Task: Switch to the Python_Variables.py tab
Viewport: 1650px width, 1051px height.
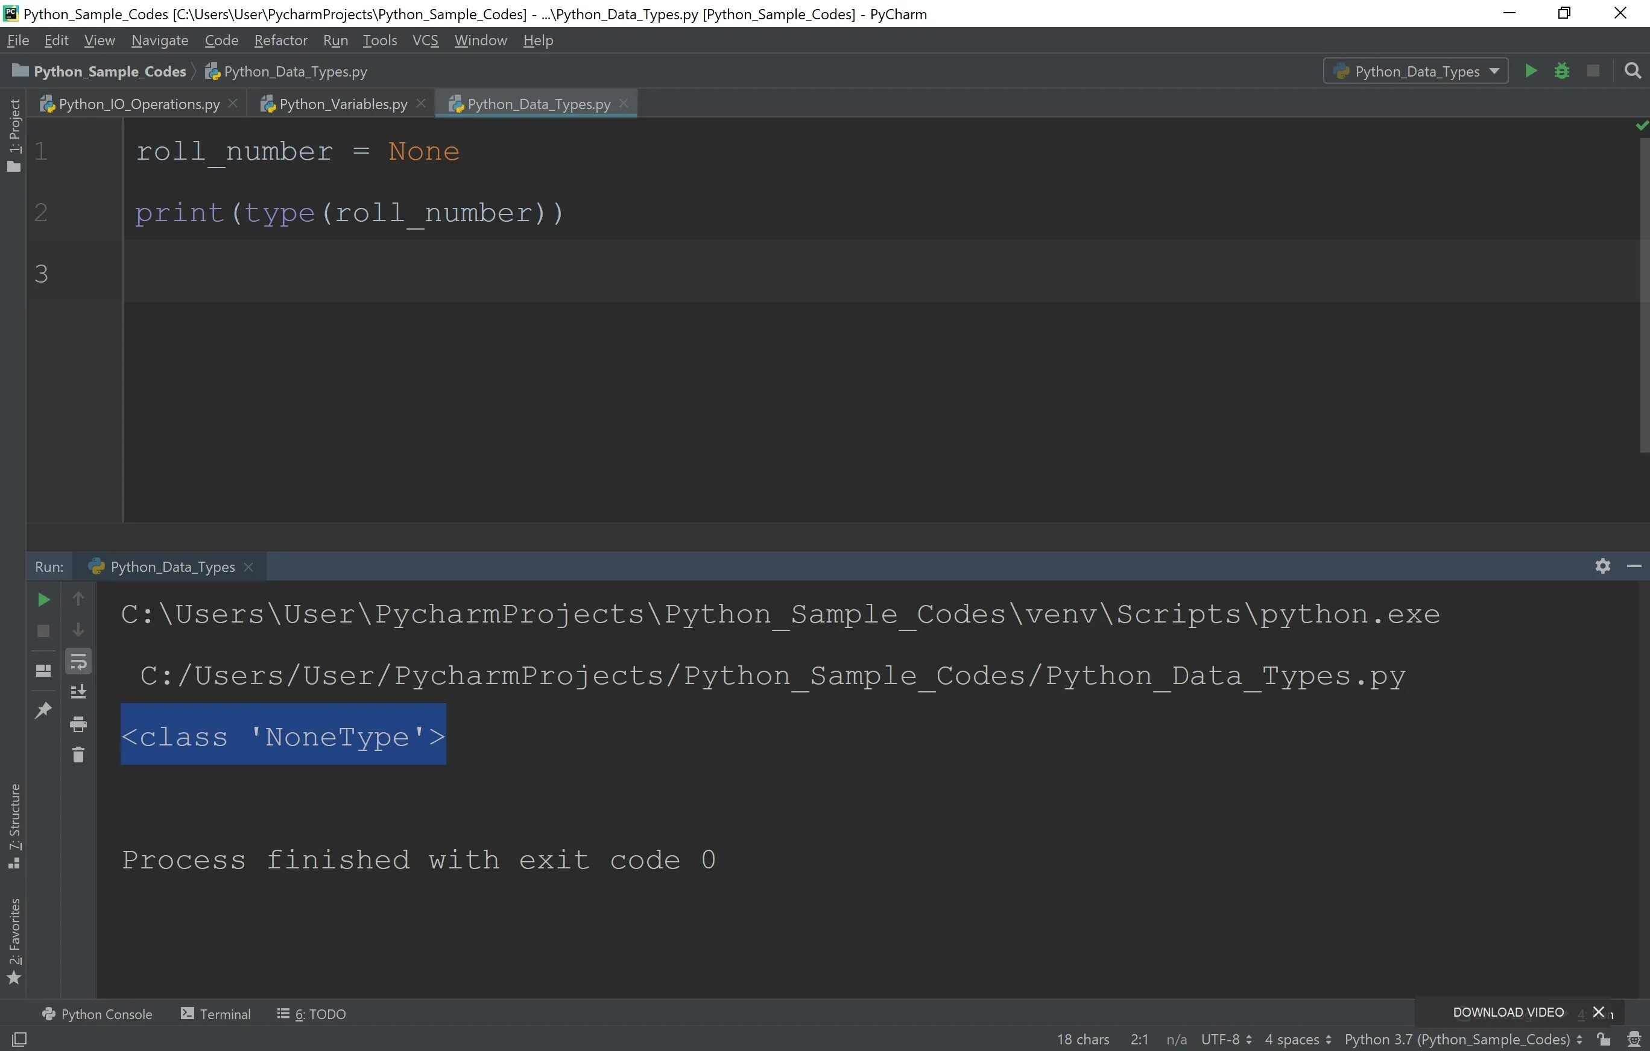Action: pos(343,104)
